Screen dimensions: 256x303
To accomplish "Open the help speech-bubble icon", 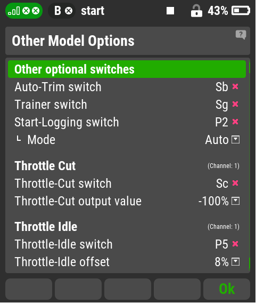I will 241,35.
